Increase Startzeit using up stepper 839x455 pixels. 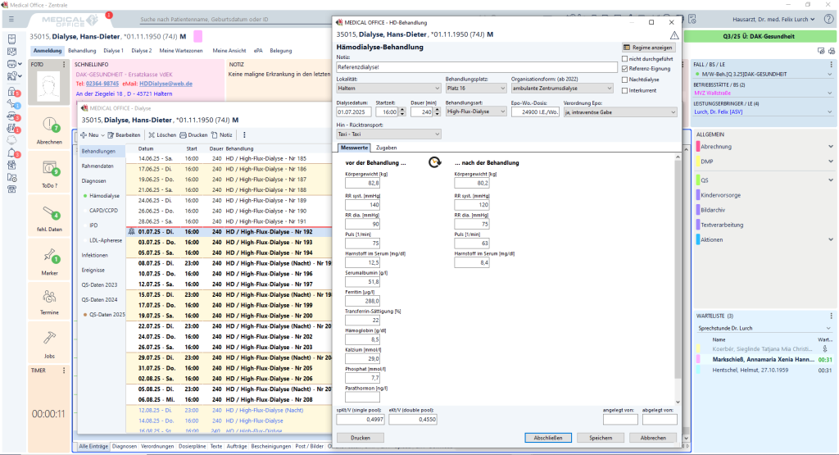pos(402,110)
